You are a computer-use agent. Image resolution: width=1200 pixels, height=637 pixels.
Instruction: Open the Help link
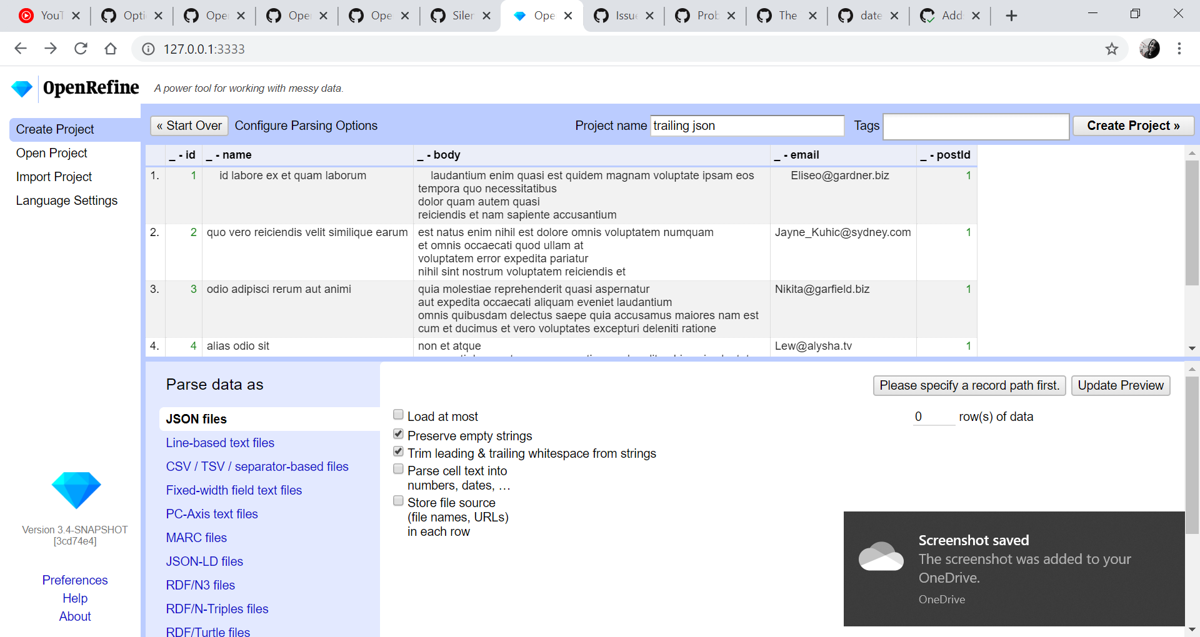click(75, 598)
